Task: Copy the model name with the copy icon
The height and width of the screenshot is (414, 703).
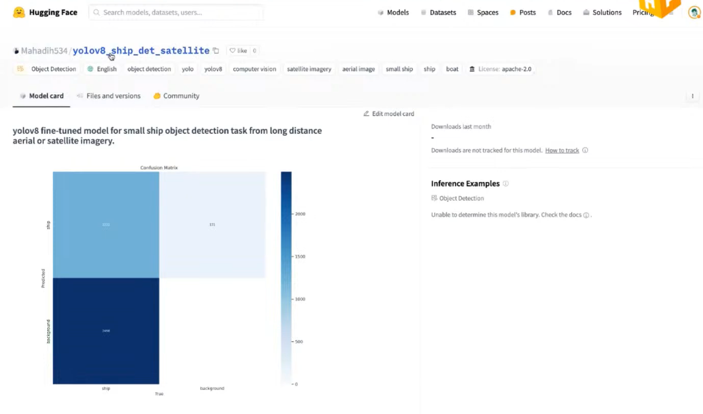Action: tap(216, 51)
